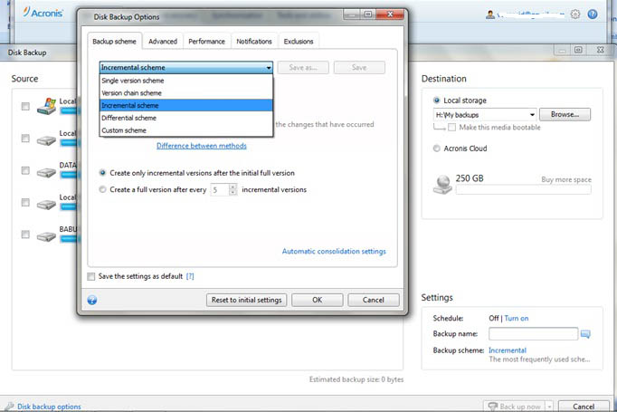Open Automatic consolidation settings link
Image resolution: width=617 pixels, height=412 pixels.
click(x=334, y=252)
